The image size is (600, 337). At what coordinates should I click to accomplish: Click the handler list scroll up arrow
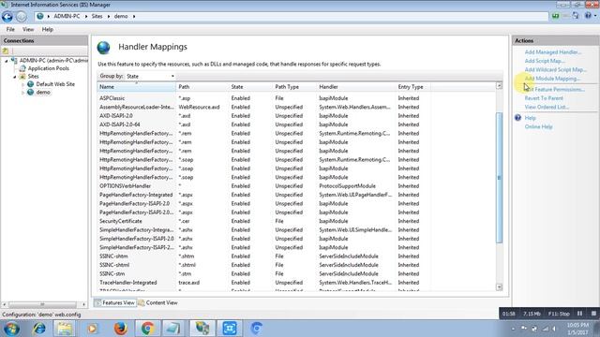[499, 86]
